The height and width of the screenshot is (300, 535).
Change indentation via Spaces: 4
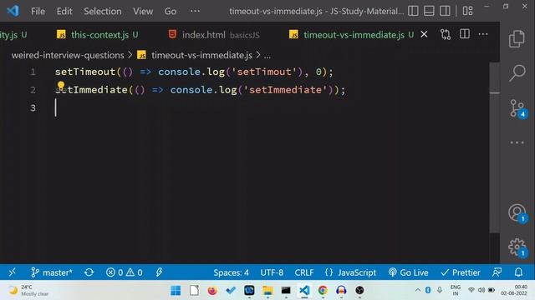(231, 272)
